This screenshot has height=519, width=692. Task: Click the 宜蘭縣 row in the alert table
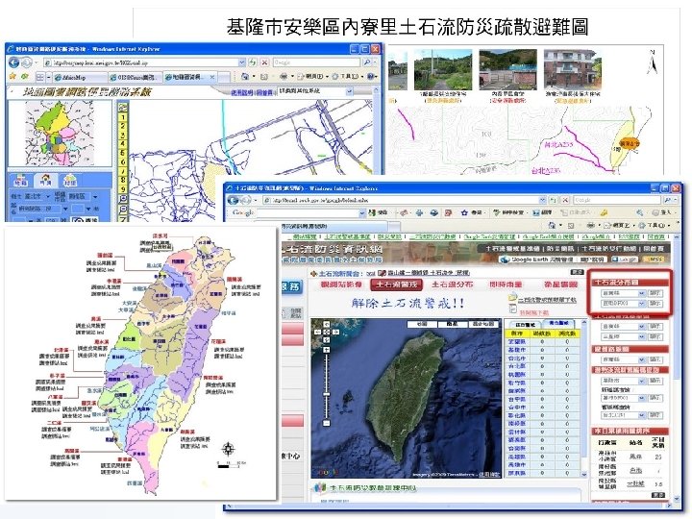(545, 341)
